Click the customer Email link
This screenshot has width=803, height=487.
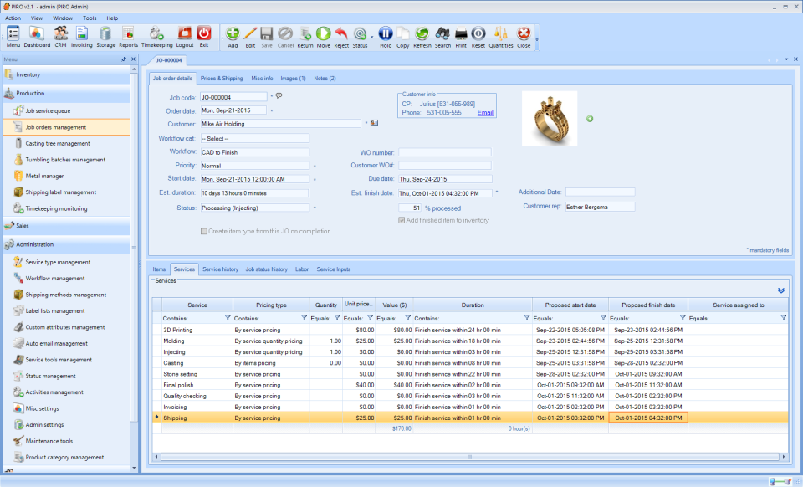485,112
